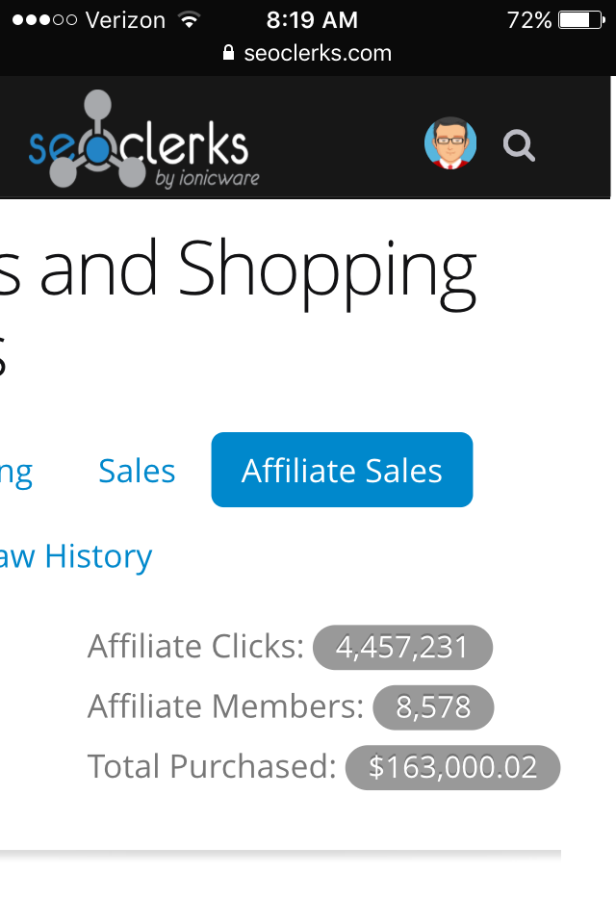Switch to the Sales tab

(x=137, y=471)
